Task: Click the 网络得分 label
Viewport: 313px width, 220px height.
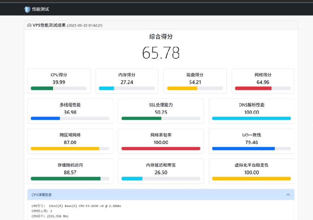Action: coord(263,75)
